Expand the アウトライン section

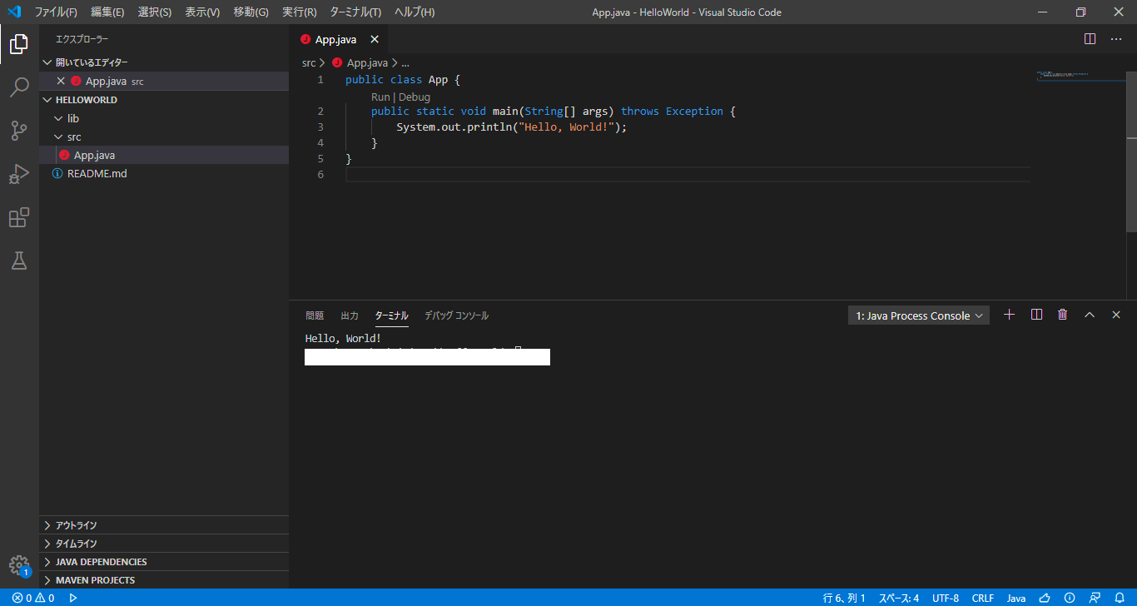point(164,525)
